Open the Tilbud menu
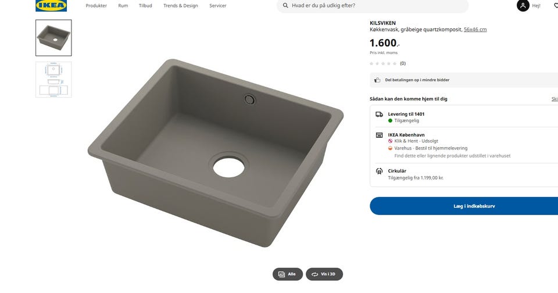 click(x=145, y=6)
